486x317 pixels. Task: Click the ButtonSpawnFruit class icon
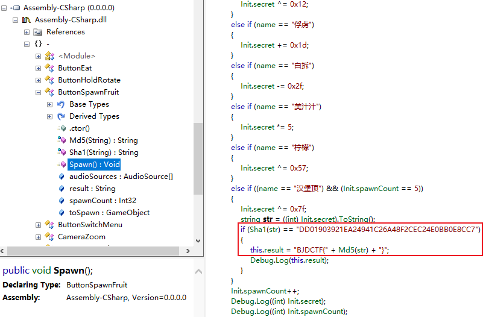click(x=49, y=92)
